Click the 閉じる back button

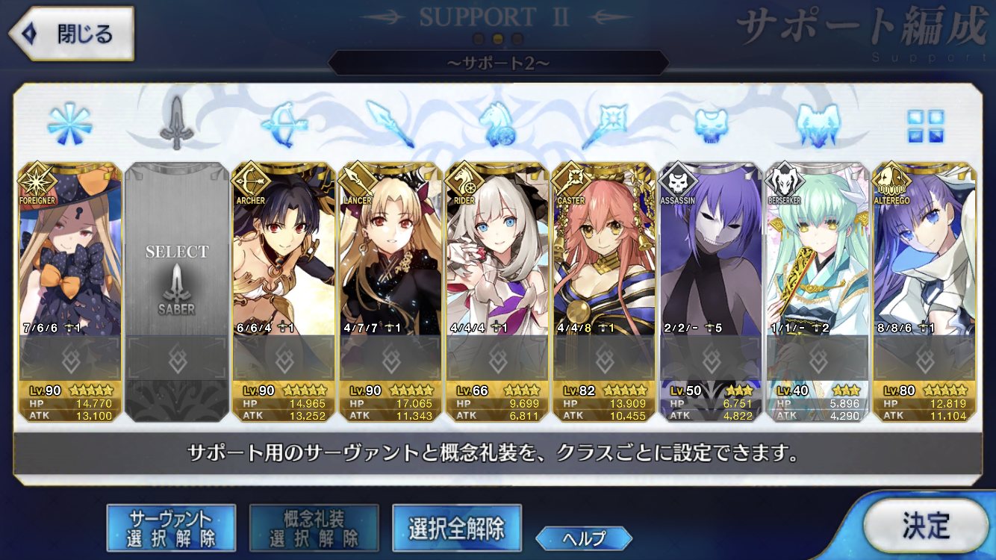(71, 34)
